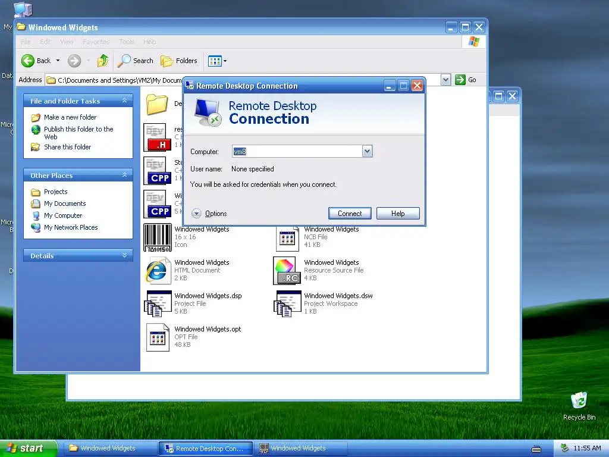This screenshot has width=609, height=457.
Task: Select the Windowed Widgets NCB File icon
Action: click(287, 238)
